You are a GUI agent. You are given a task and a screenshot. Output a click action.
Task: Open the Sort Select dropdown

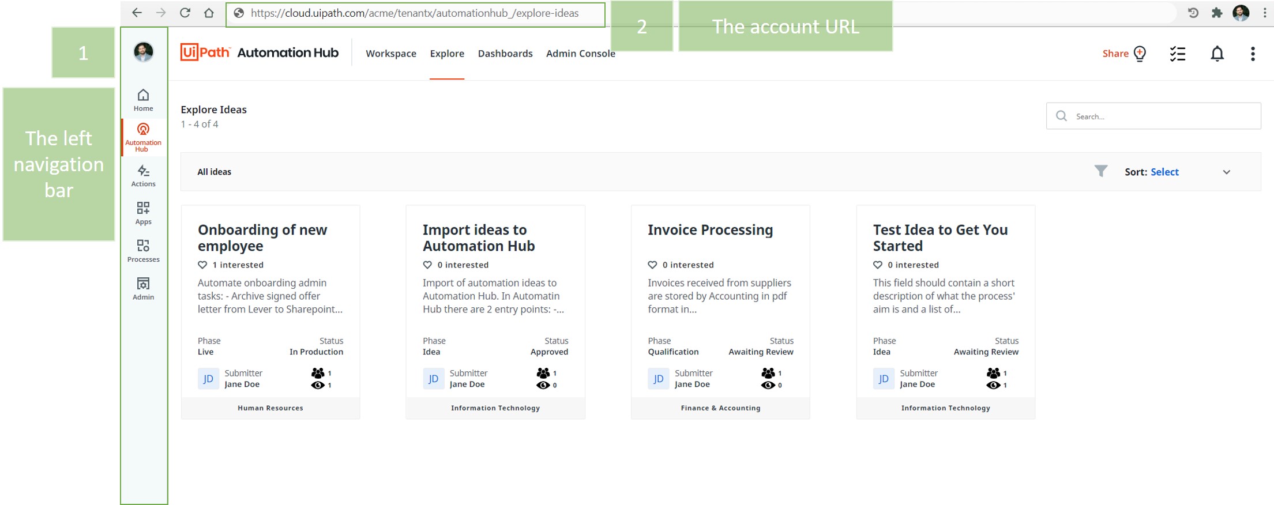[x=1164, y=172]
